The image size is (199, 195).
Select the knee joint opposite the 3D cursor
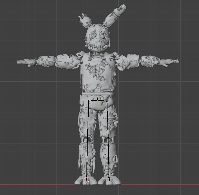tap(108, 138)
